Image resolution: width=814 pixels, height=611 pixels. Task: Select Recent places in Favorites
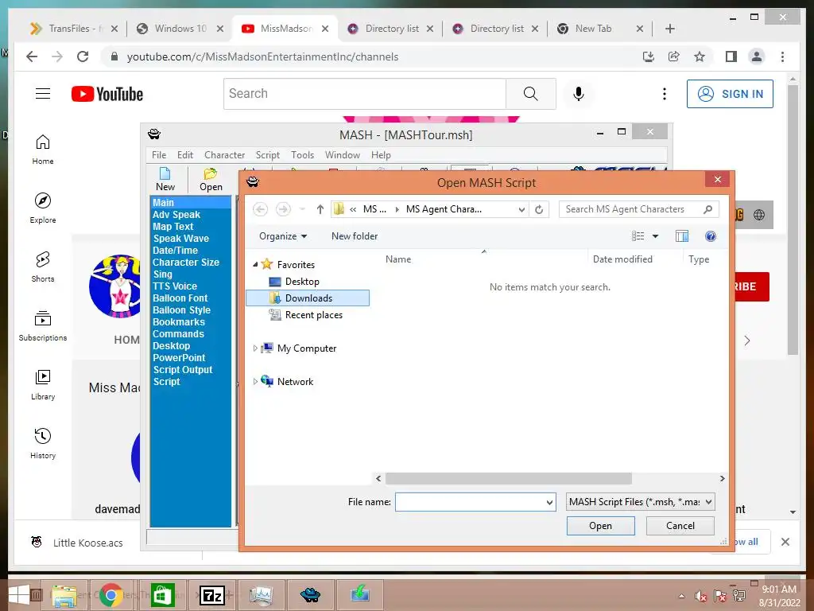[313, 315]
